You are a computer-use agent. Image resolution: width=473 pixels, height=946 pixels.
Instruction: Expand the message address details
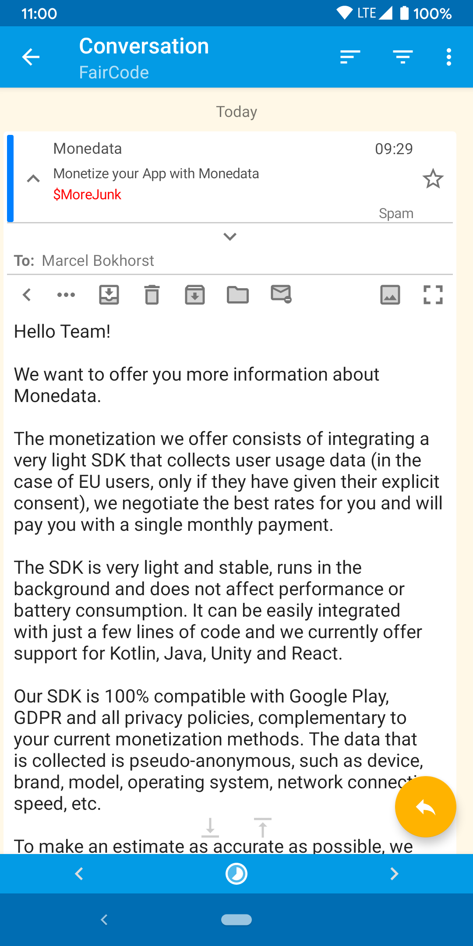click(x=229, y=237)
